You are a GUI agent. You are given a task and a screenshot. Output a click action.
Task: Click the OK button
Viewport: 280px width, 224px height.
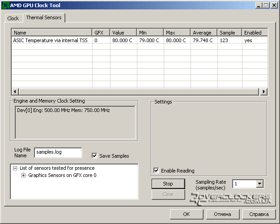(187, 214)
